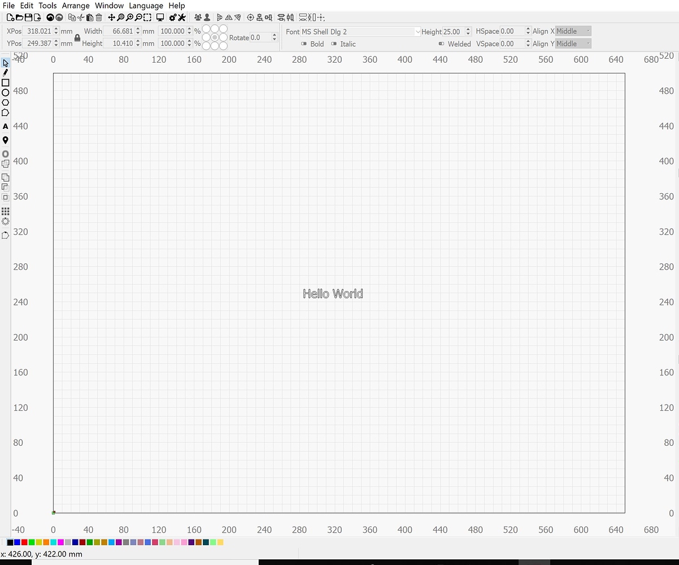Pick the Ellipse drawing tool
The image size is (679, 565).
point(6,93)
